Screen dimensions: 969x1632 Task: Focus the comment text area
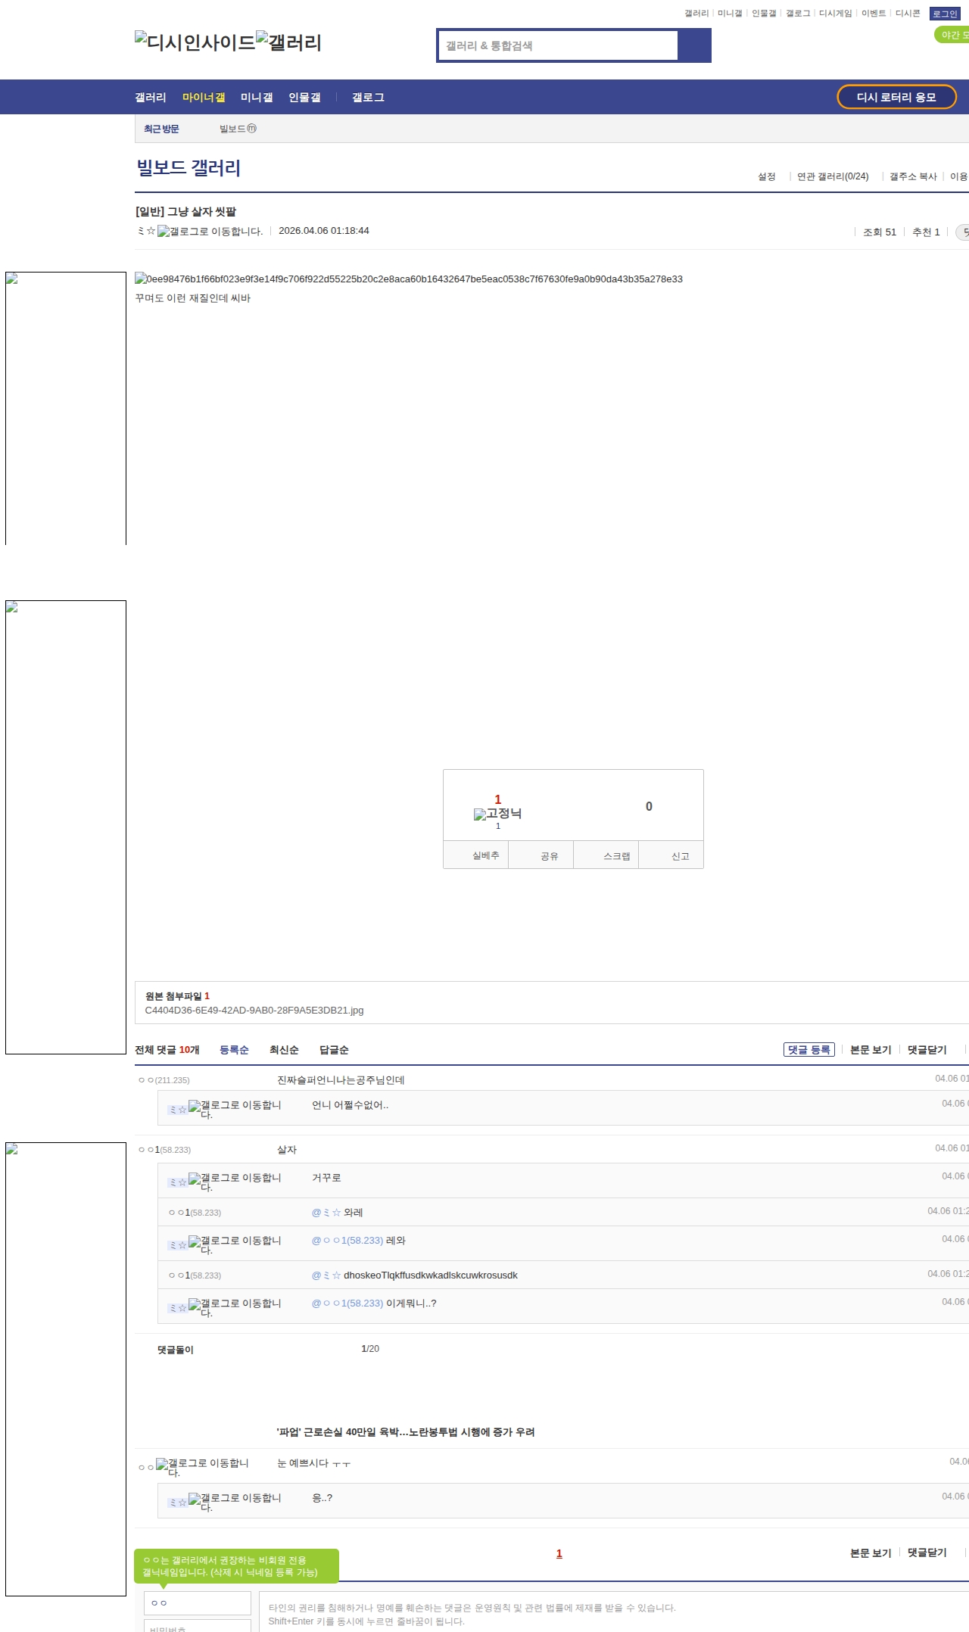click(x=615, y=1612)
